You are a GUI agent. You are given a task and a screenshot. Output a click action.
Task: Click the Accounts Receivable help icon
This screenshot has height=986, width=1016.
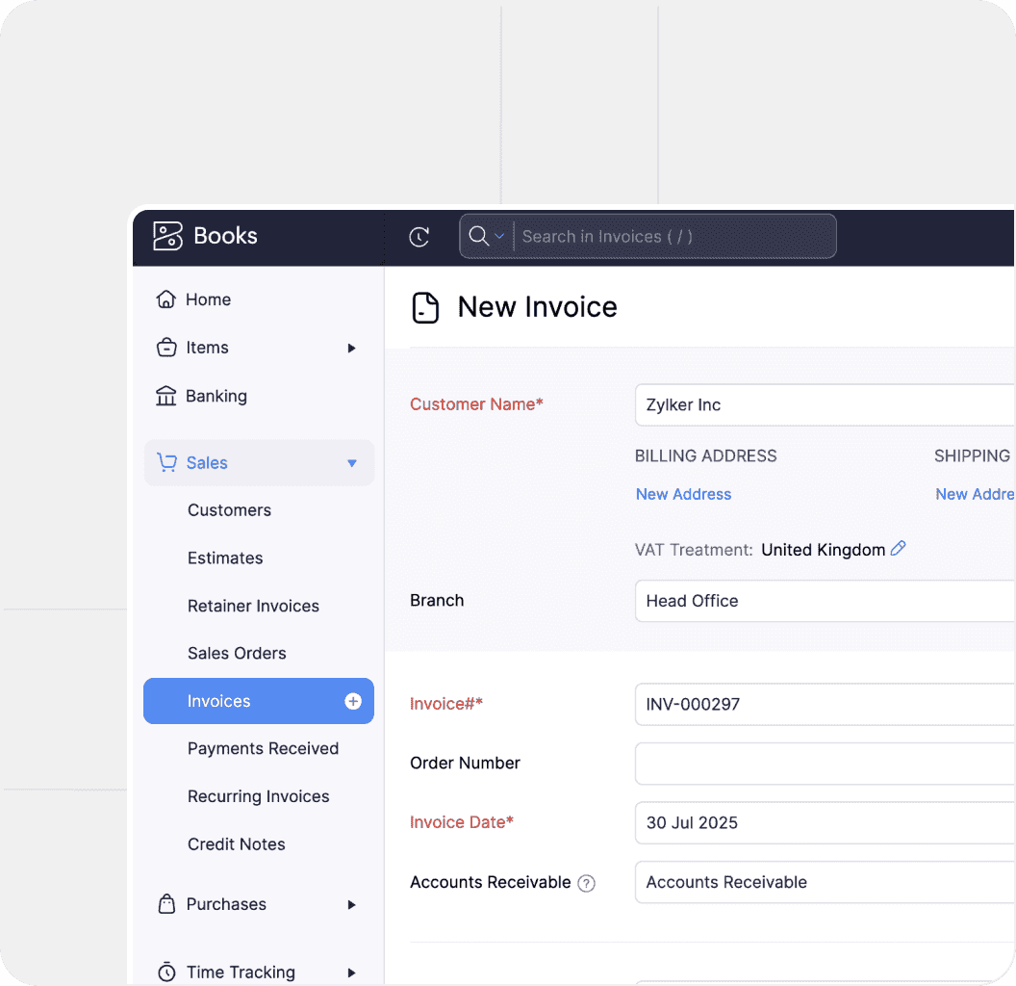point(586,883)
